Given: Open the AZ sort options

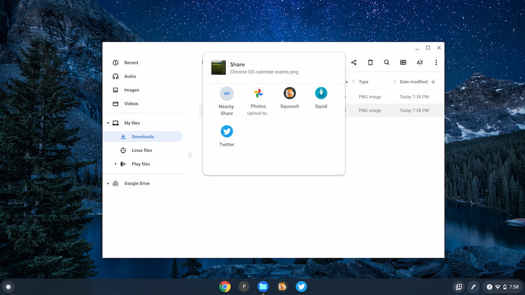Looking at the screenshot, I should tap(419, 62).
